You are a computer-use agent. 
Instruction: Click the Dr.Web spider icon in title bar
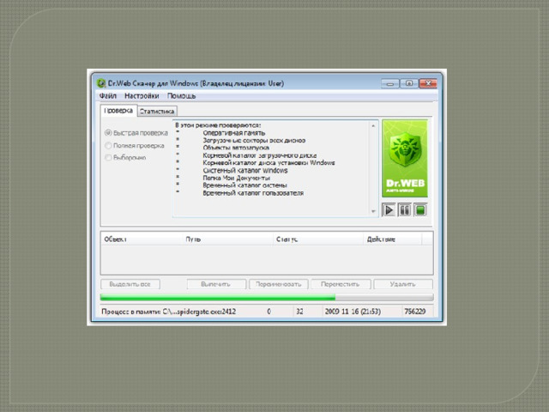(101, 83)
